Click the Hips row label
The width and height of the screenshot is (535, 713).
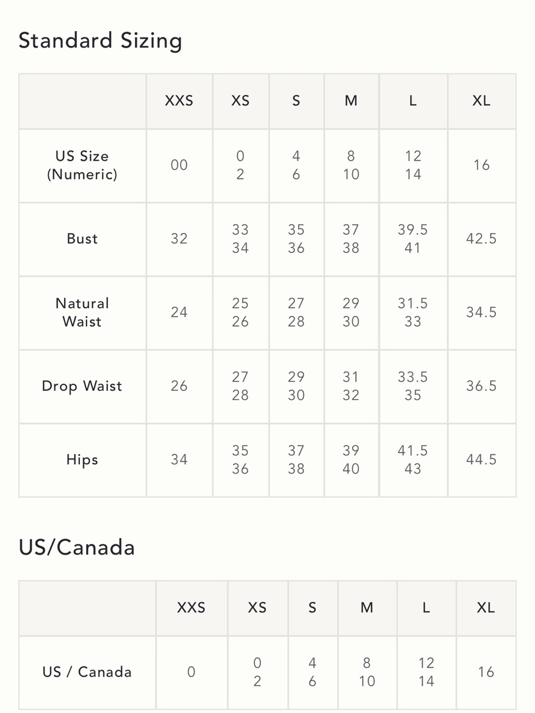82,460
